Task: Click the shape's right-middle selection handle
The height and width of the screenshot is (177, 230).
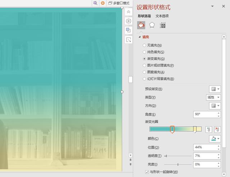Action: coord(122,92)
